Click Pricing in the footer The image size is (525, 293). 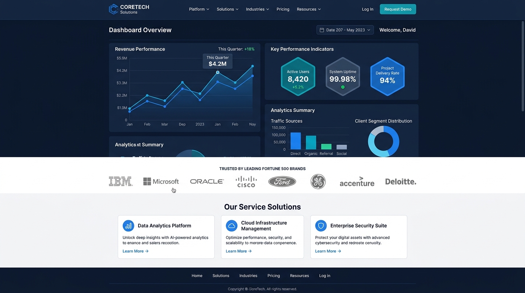click(274, 275)
